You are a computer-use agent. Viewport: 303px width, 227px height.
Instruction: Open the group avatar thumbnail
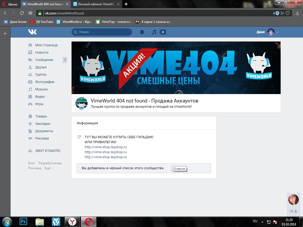(x=81, y=103)
